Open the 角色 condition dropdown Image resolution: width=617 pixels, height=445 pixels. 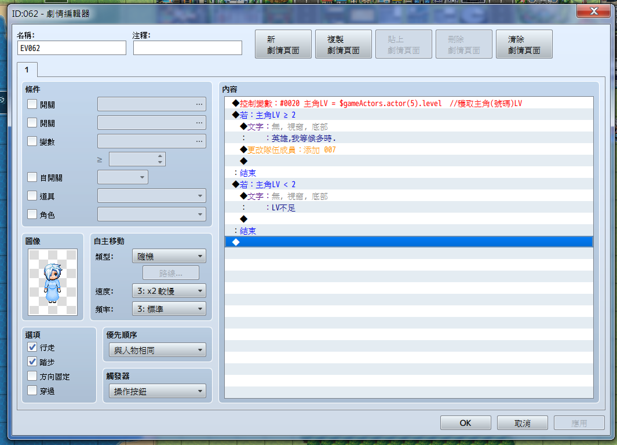(152, 214)
